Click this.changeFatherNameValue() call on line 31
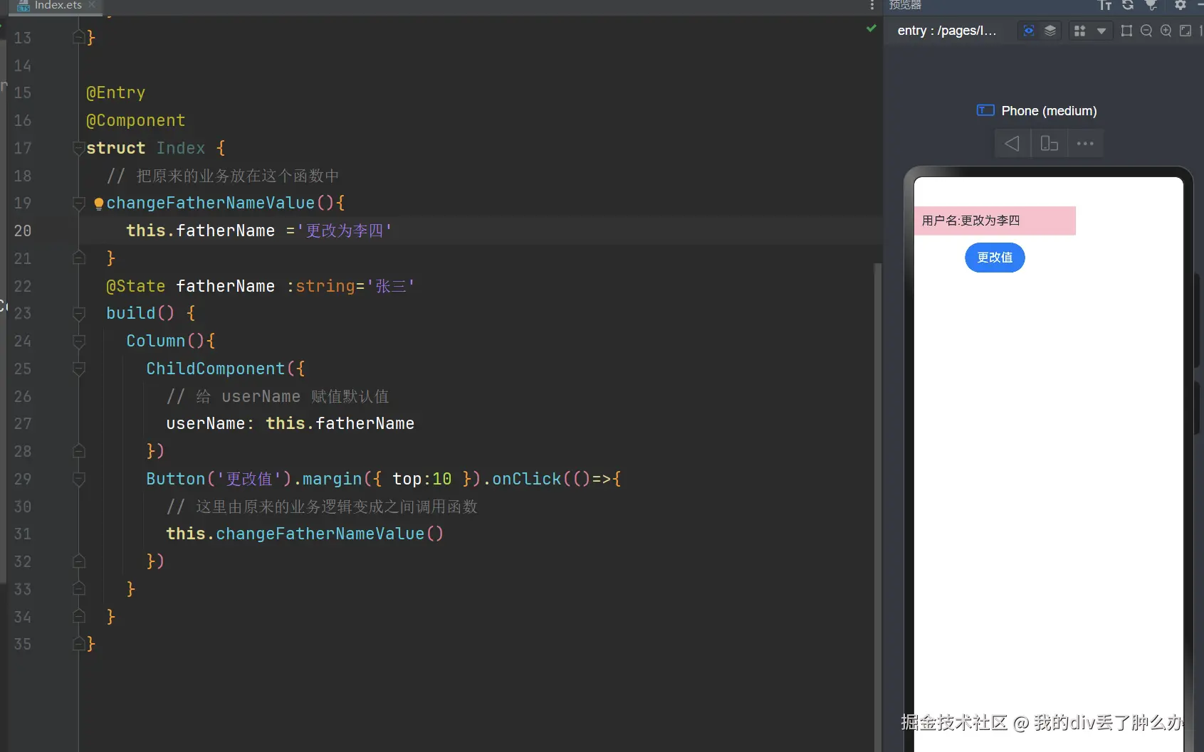The height and width of the screenshot is (752, 1204). click(305, 534)
